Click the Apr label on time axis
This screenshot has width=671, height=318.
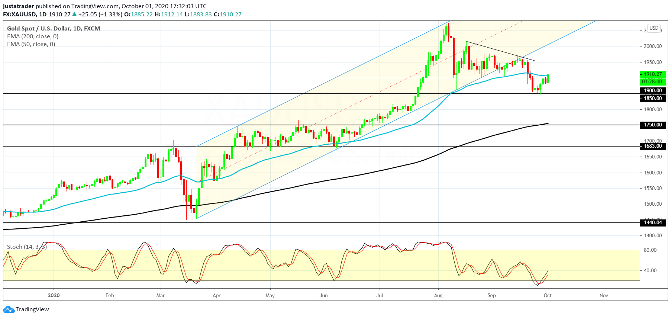217,296
